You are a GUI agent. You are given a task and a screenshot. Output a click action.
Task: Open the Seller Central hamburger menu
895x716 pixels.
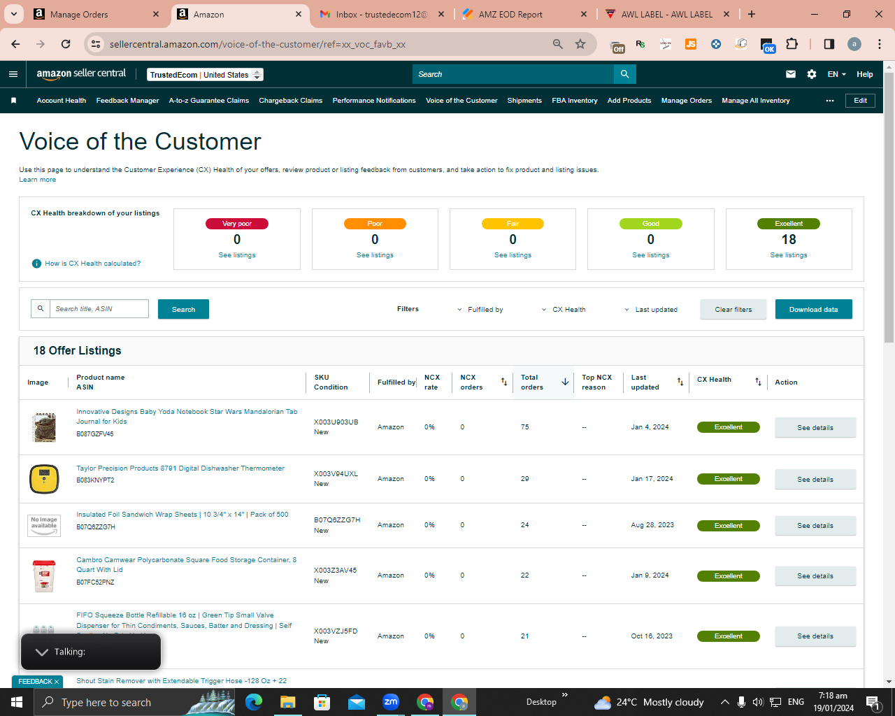13,74
